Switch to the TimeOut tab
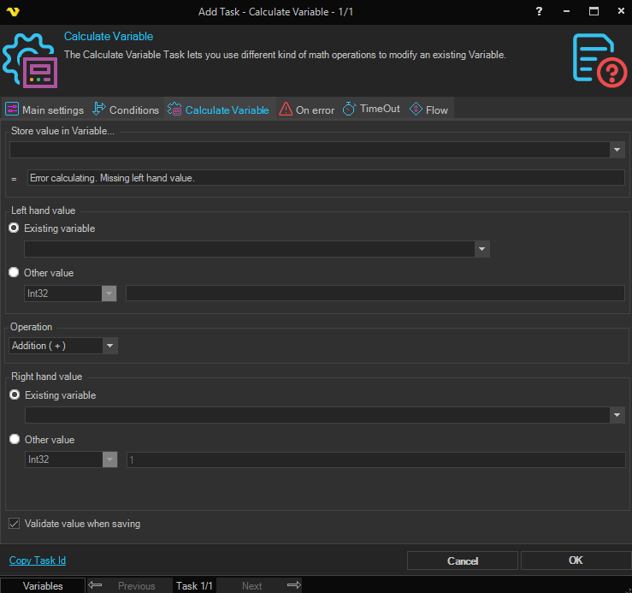Screen dimensions: 632x593 (371, 110)
